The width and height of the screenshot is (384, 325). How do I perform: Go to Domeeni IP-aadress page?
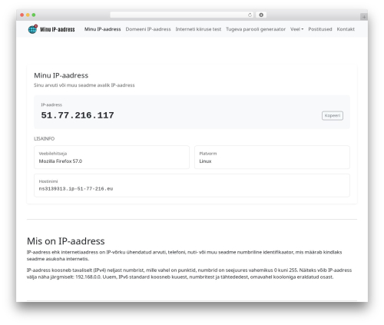click(148, 29)
